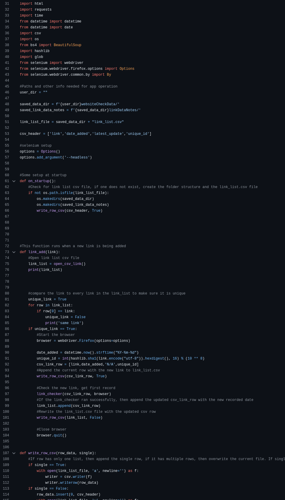
Task: Collapse the on_startup function fold chevron
Action: point(14,181)
